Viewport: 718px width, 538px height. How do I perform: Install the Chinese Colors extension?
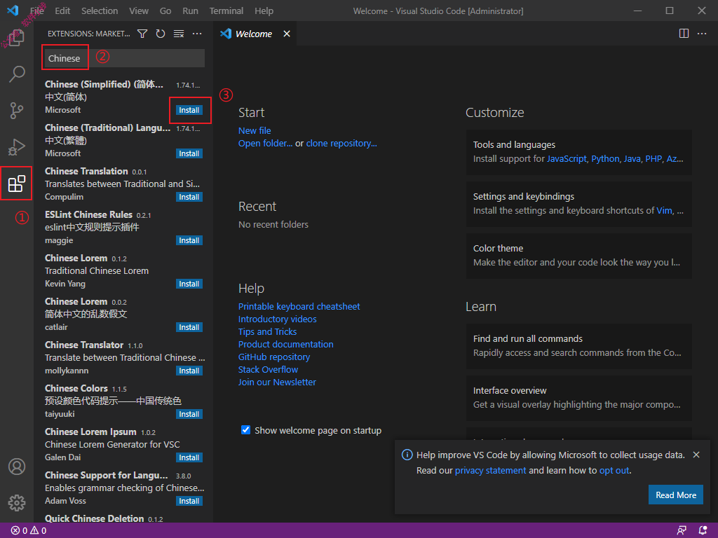coord(189,415)
